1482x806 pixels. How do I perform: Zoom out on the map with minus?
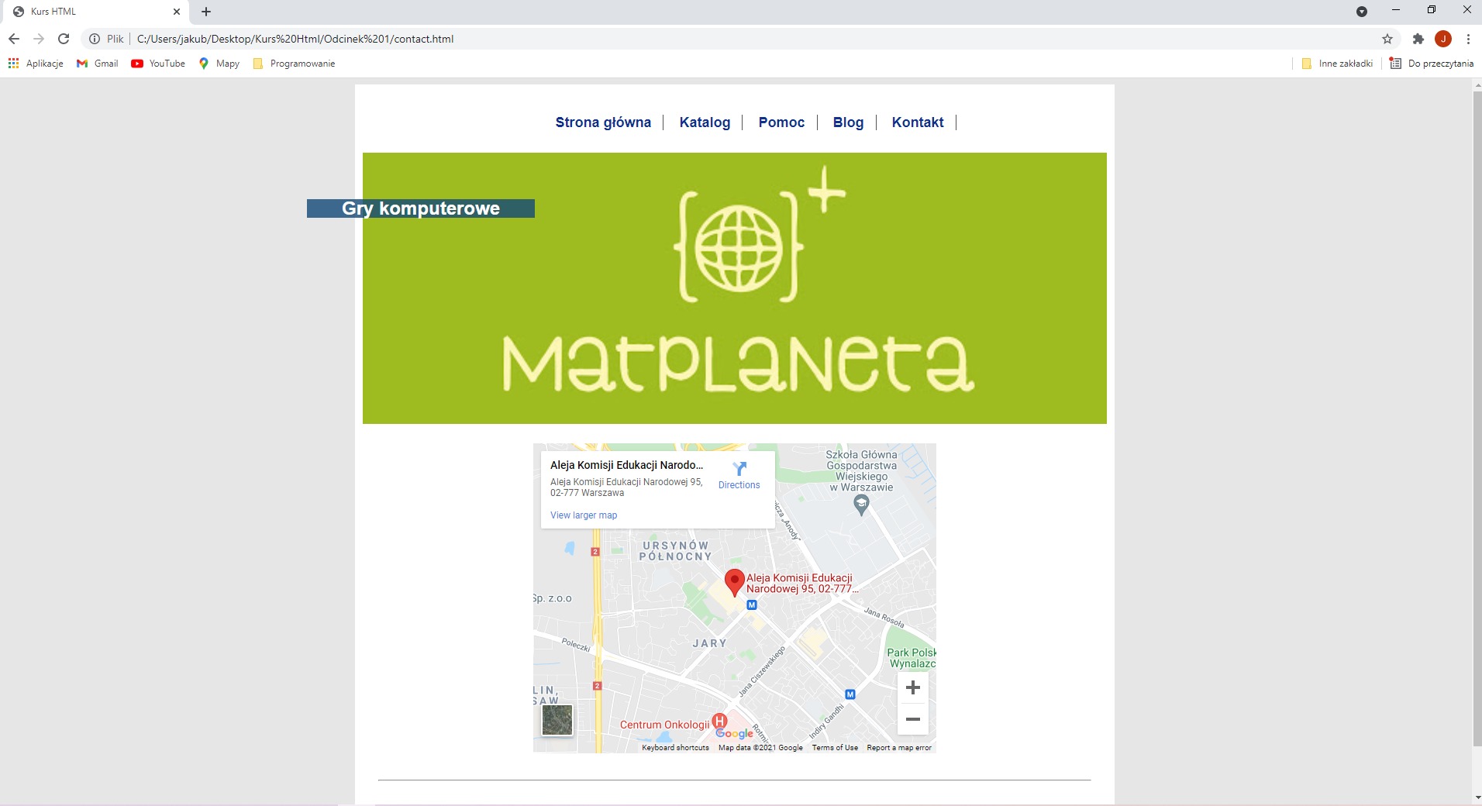coord(913,719)
